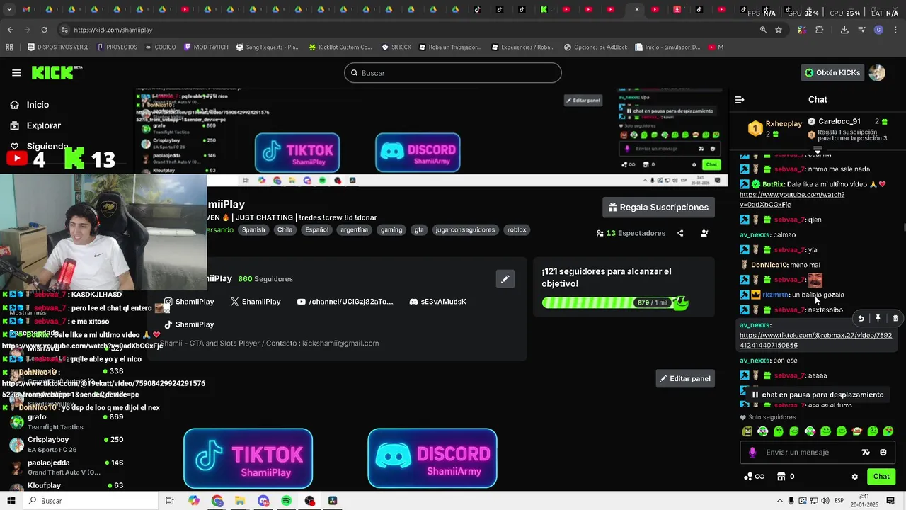The height and width of the screenshot is (510, 906).
Task: Open the 7TV emote picker
Action: 865,453
